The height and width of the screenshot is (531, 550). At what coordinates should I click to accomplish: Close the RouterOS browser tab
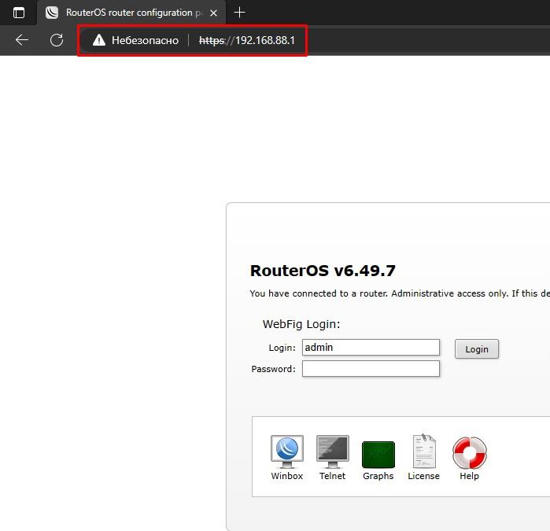pos(213,13)
